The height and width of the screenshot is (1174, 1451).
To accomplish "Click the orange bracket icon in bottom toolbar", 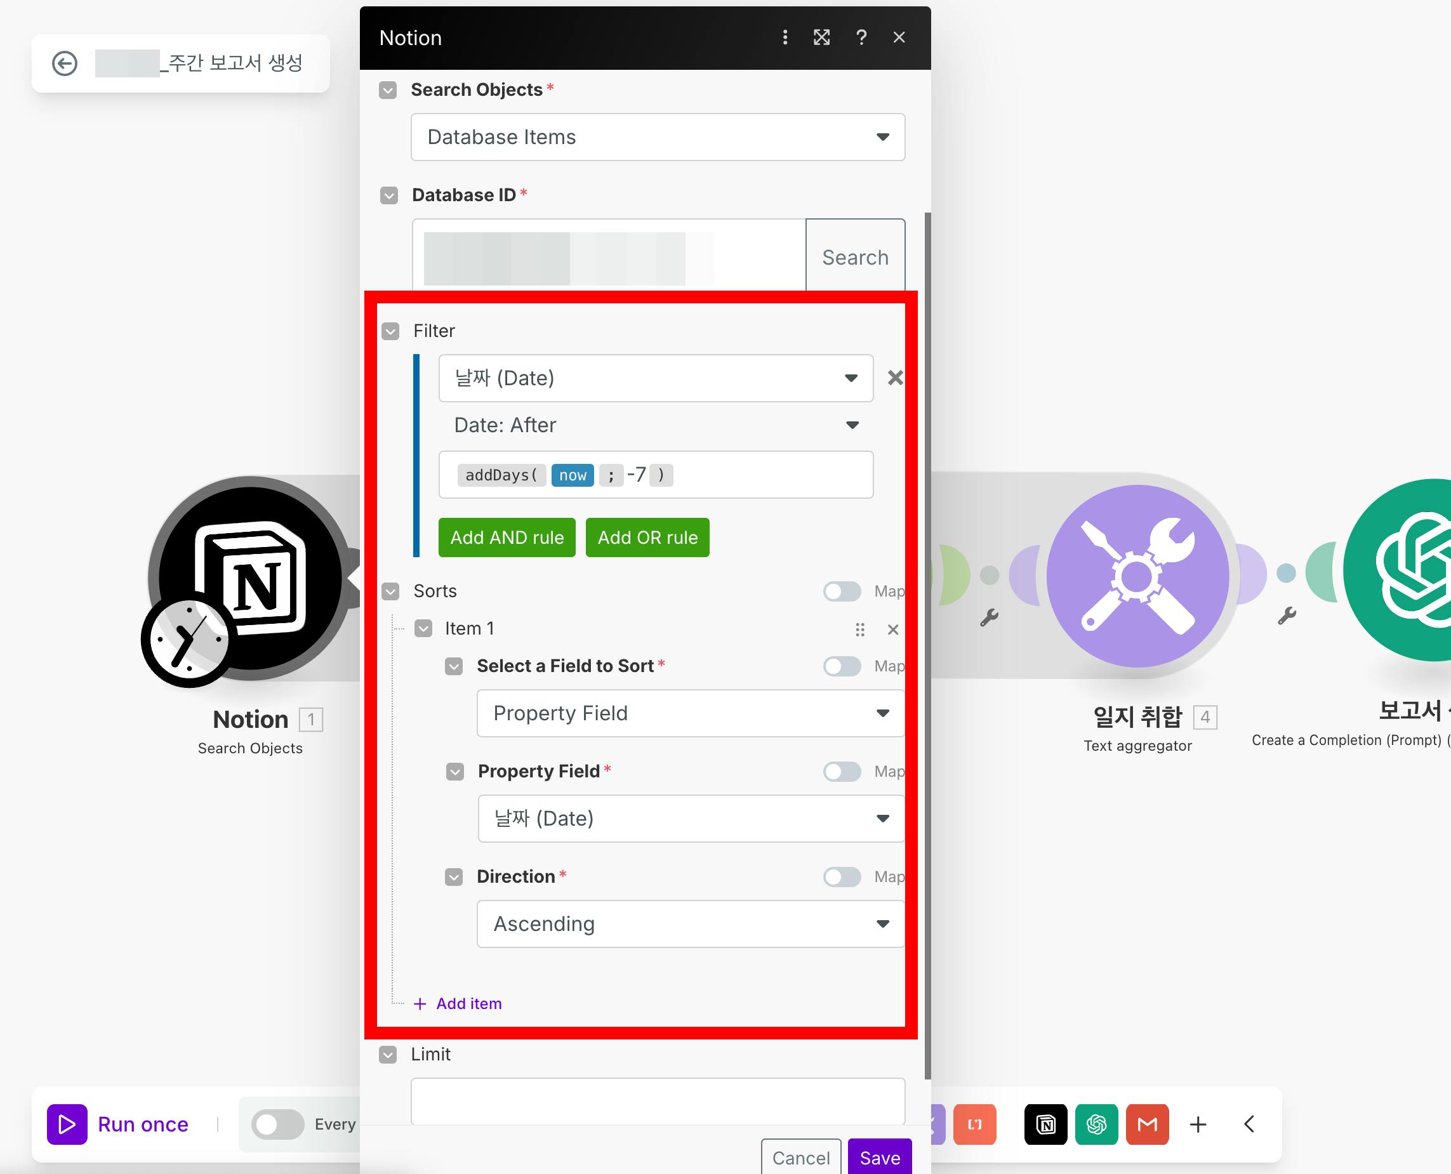I will (975, 1124).
